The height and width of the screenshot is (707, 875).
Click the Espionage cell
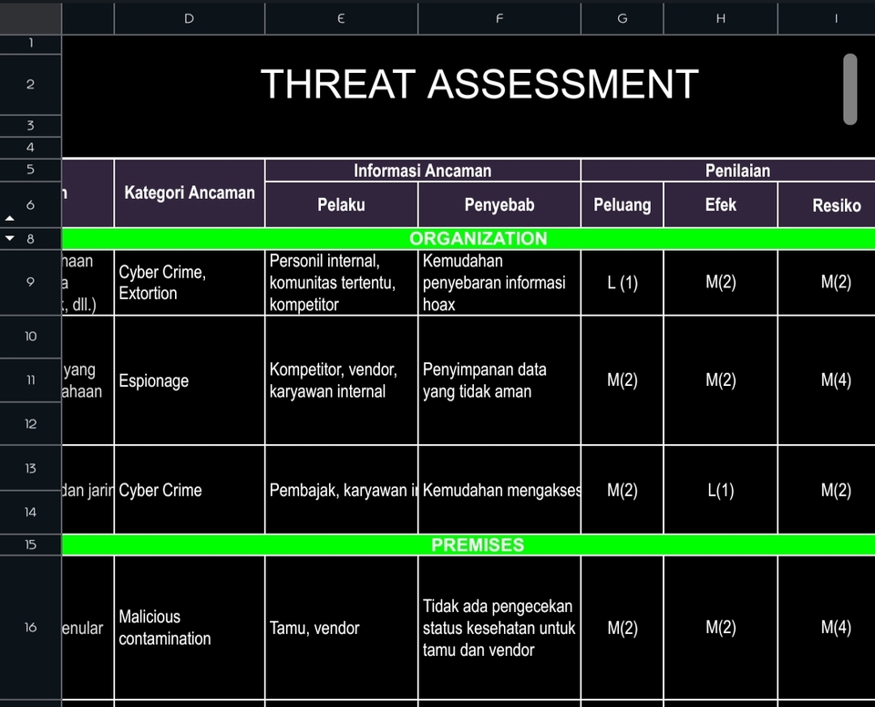[190, 380]
